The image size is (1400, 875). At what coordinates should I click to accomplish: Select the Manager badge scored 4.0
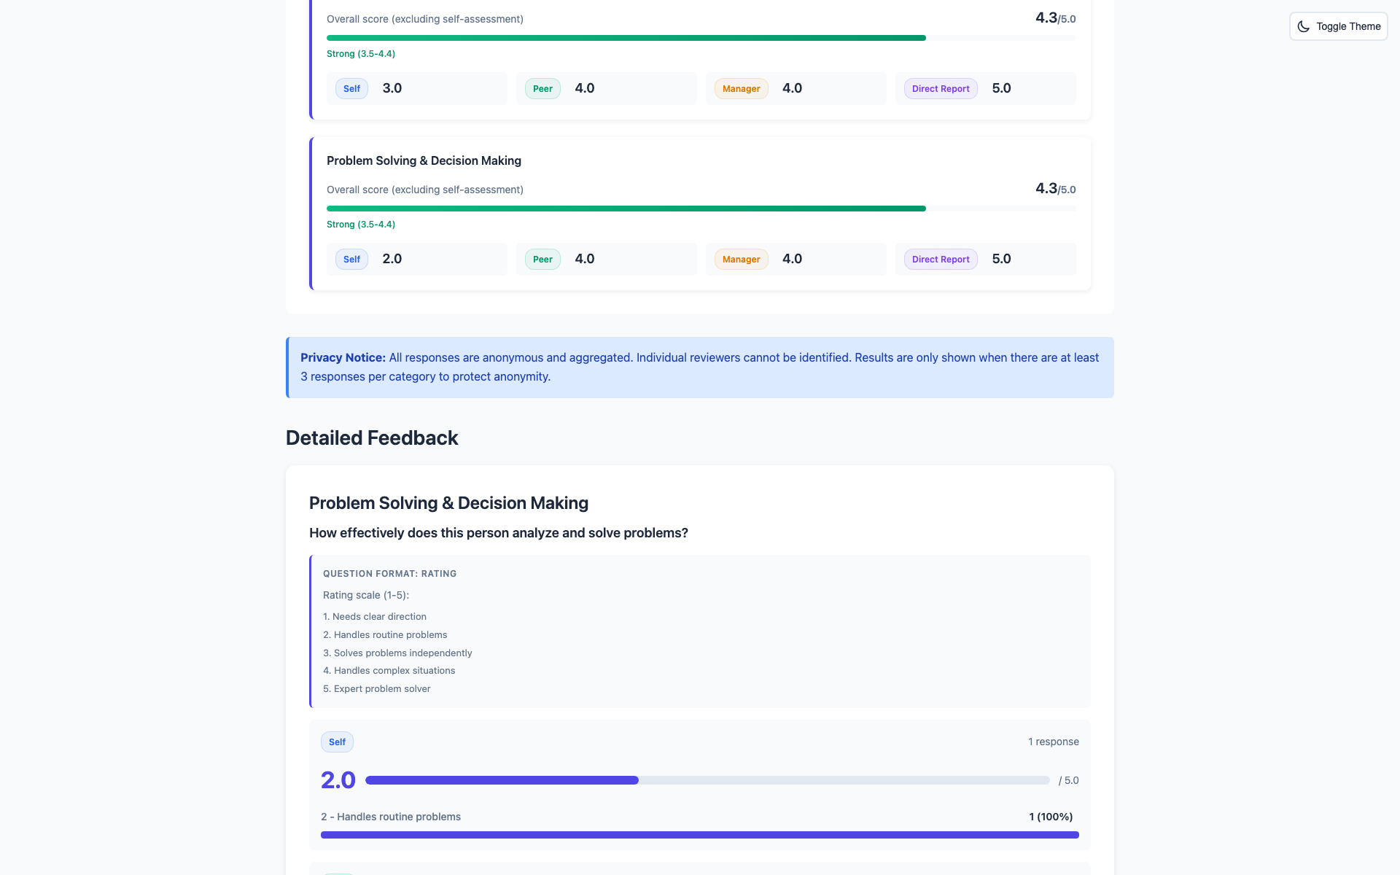pyautogui.click(x=741, y=88)
